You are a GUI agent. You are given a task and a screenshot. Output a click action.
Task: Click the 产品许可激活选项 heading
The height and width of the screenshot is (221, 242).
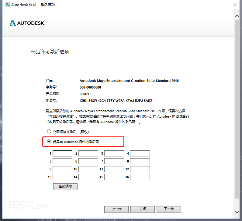pyautogui.click(x=50, y=52)
